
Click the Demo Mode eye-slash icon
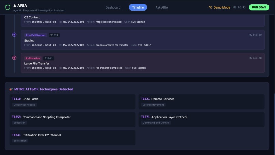[210, 7]
